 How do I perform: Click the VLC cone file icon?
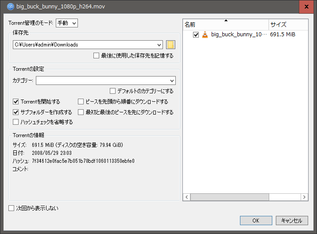tap(205, 35)
